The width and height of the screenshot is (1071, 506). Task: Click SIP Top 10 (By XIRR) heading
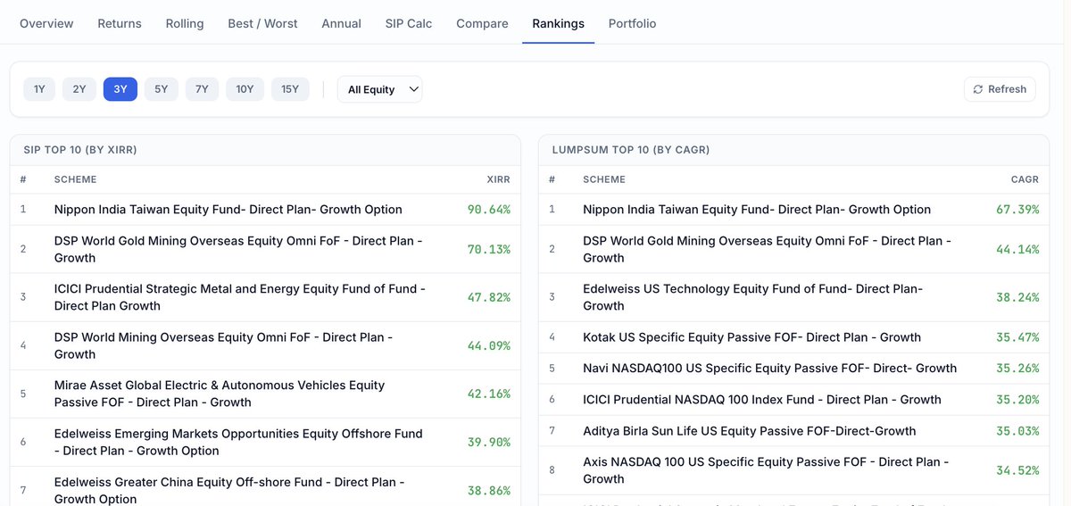tap(80, 150)
